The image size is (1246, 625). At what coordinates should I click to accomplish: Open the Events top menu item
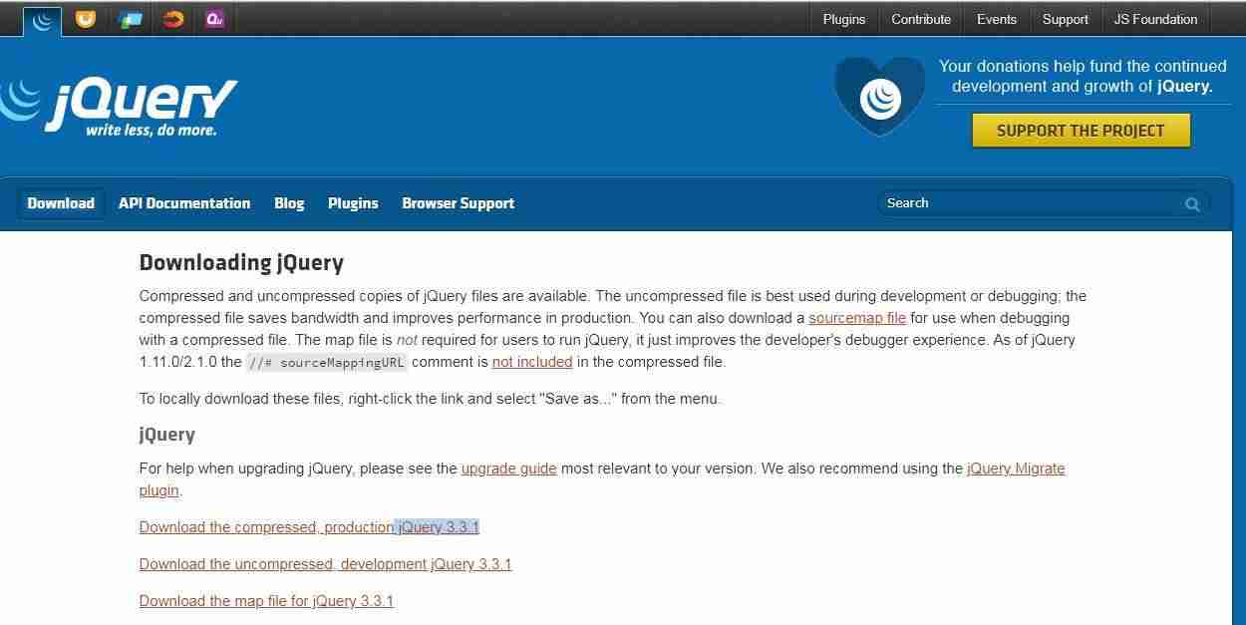(x=997, y=19)
